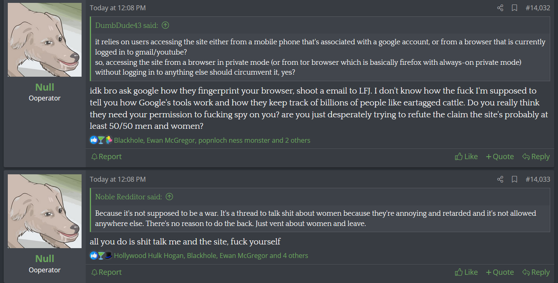Open Null's username link on second post

point(45,258)
